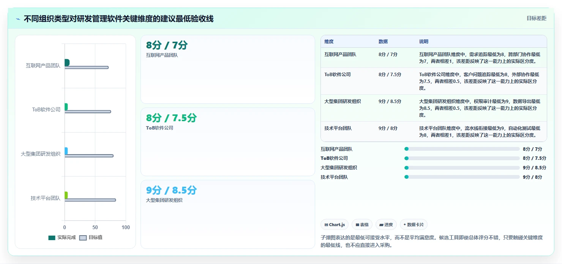Click the ToB软件公司 progress bar

pos(462,158)
